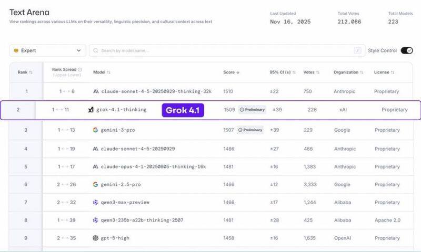Viewport: 421px width, 252px height.
Task: Sort by Model column arrows icon
Action: pyautogui.click(x=108, y=72)
